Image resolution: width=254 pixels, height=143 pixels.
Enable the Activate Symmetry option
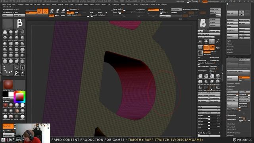point(191,10)
